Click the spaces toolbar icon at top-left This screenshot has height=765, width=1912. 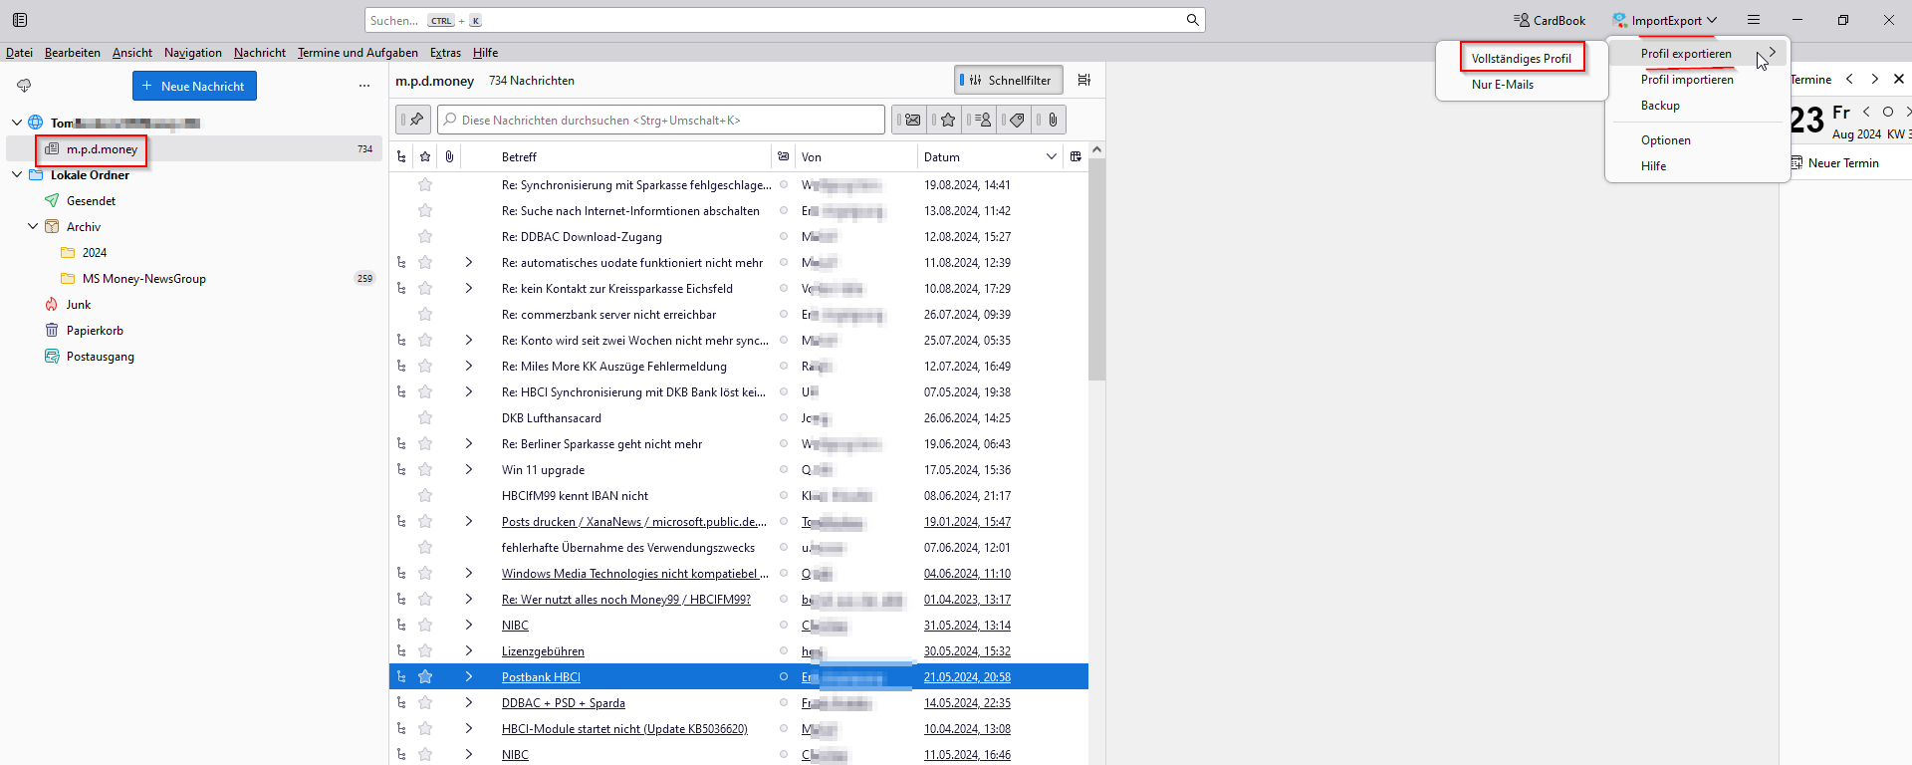tap(20, 20)
